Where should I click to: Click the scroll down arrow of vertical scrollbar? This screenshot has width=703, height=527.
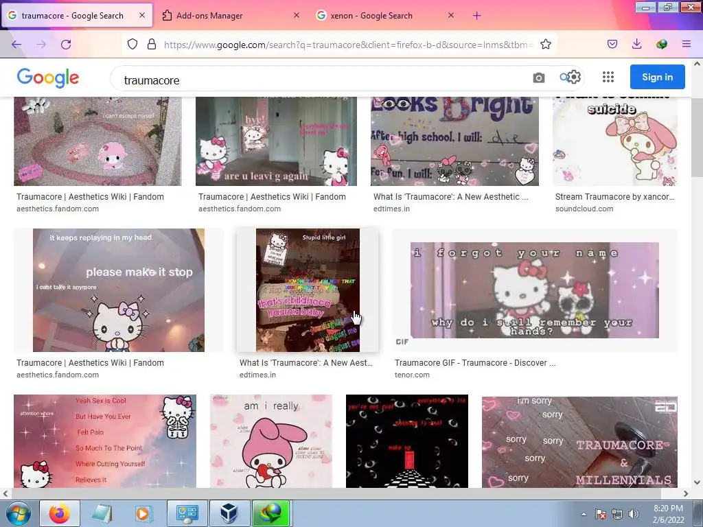coord(697,482)
